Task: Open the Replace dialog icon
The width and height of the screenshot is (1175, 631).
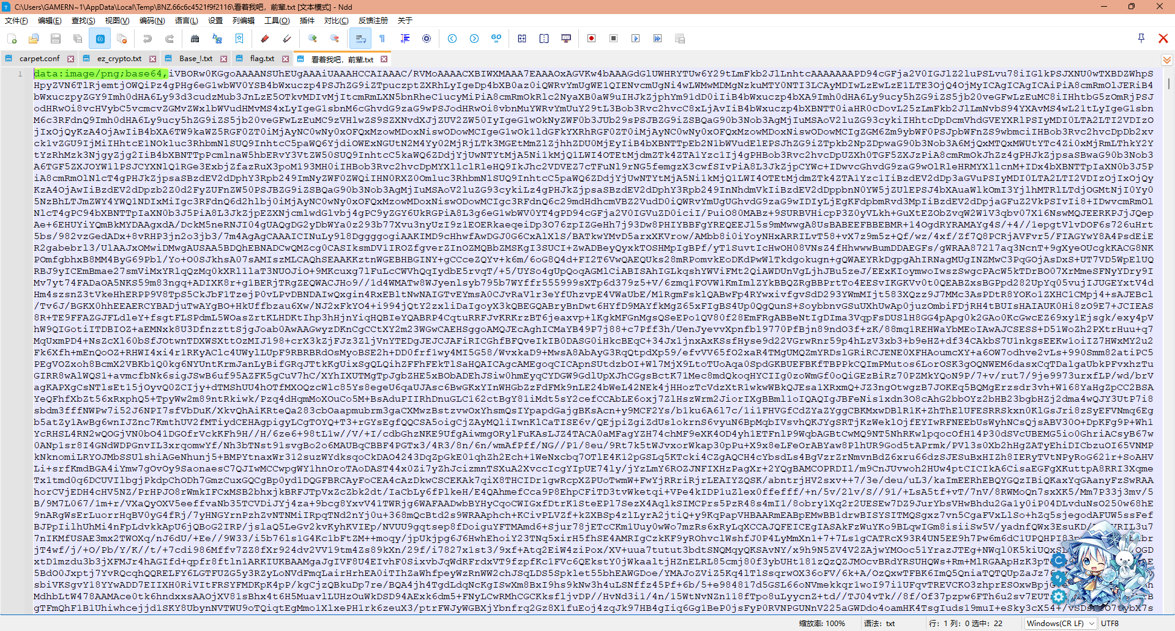Action: point(218,38)
